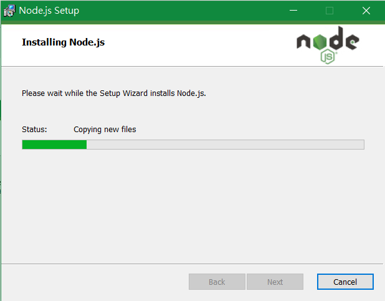Click the 'Node.js Setup' window title
The image size is (385, 301).
pos(49,11)
